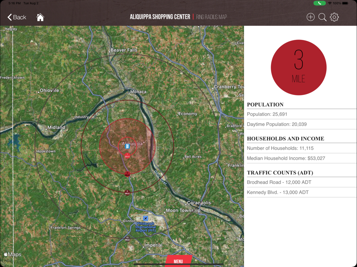
Task: Click the Aliquippa Shopping Center title
Action: 160,17
